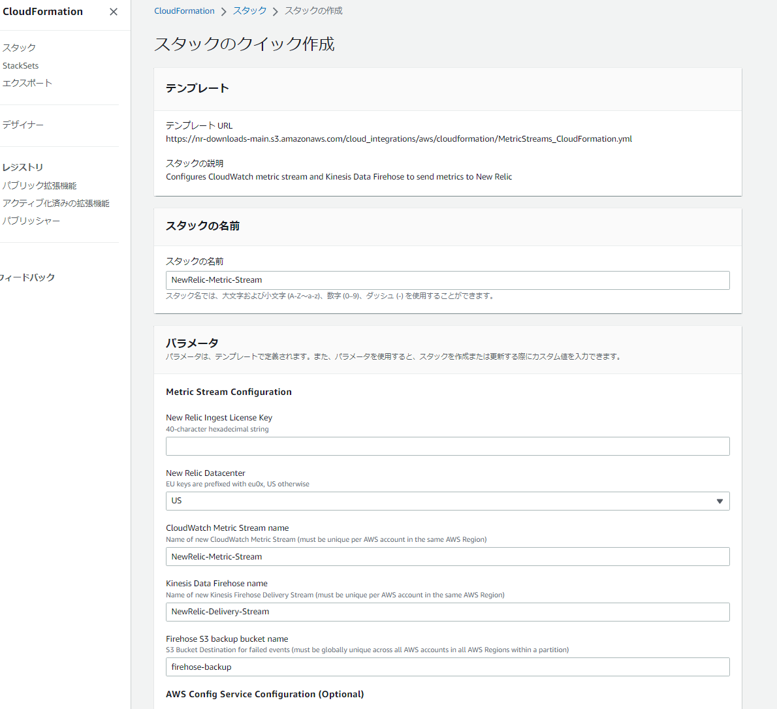Open デザイナー in sidebar
The image size is (777, 709).
coord(23,125)
